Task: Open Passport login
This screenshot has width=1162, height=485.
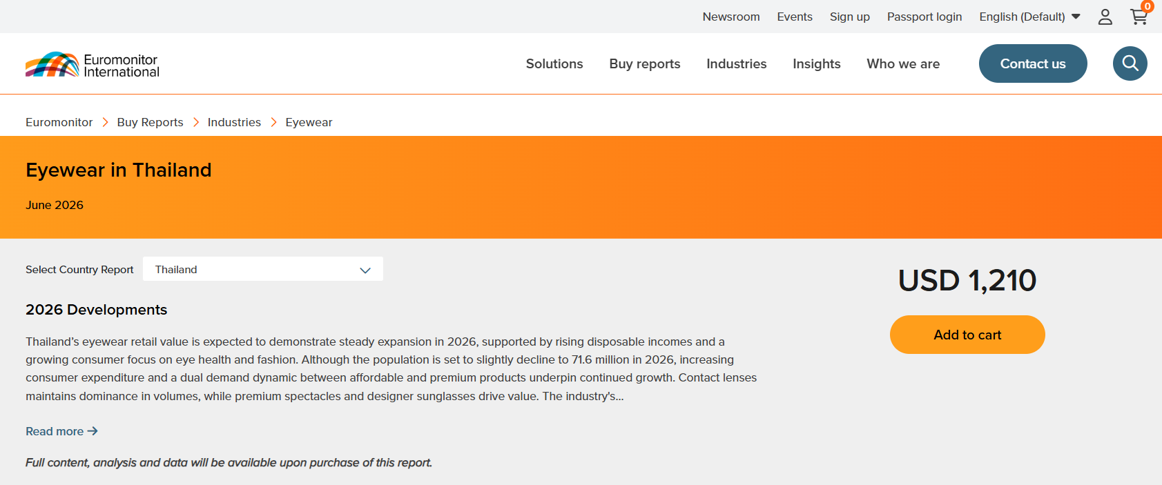Action: 924,17
